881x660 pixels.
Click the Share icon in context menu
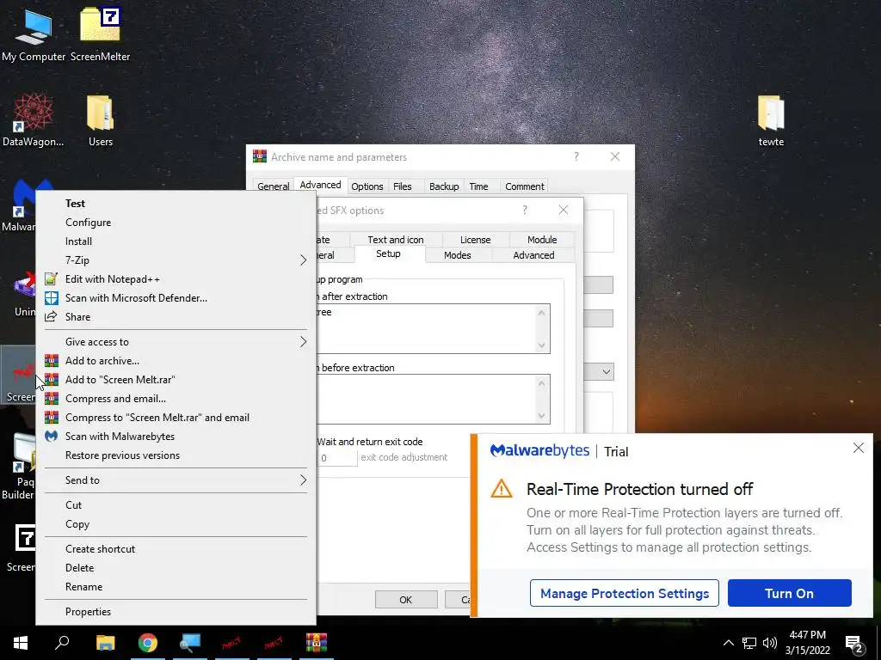[51, 316]
